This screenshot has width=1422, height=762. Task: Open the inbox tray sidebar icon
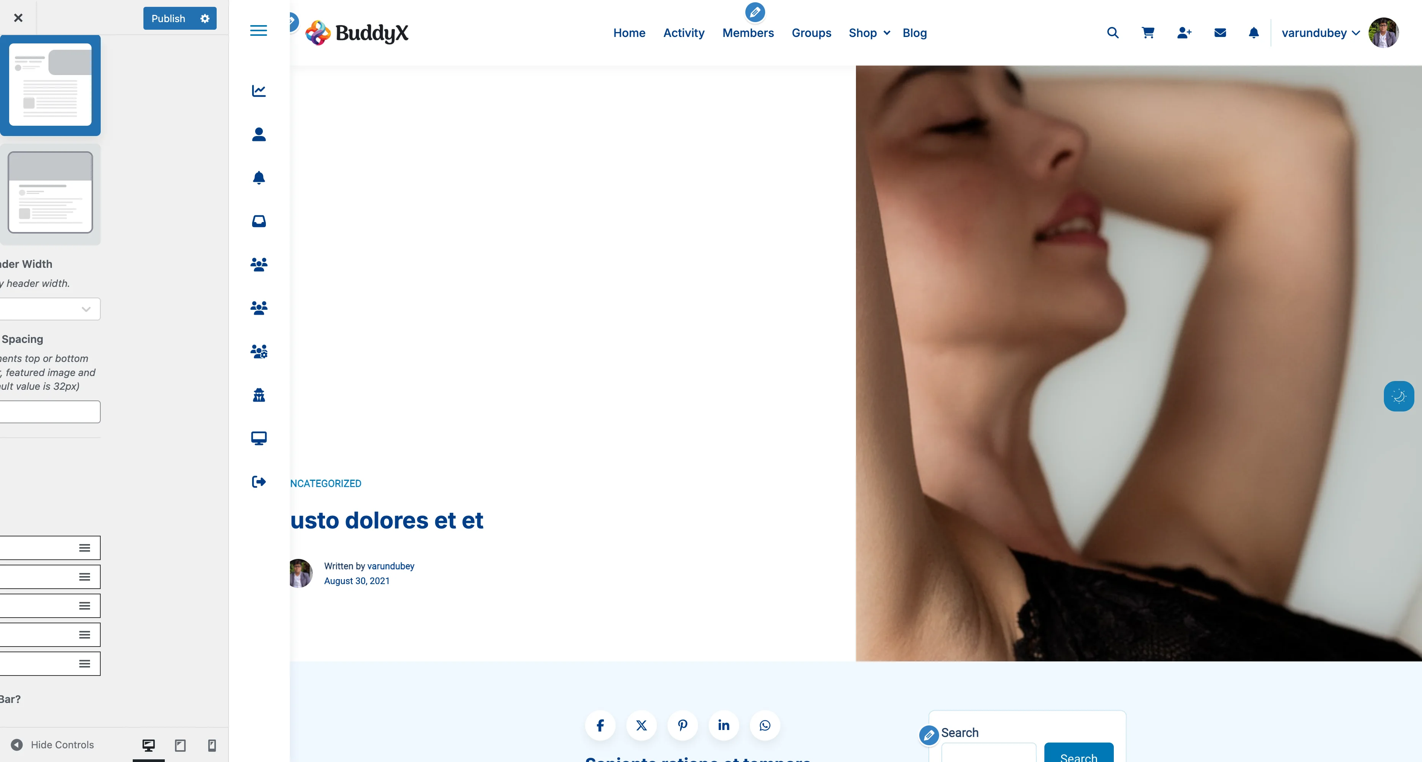(x=259, y=221)
